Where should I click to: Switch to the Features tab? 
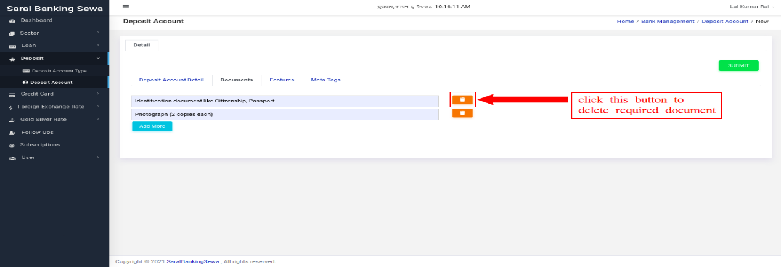click(282, 80)
